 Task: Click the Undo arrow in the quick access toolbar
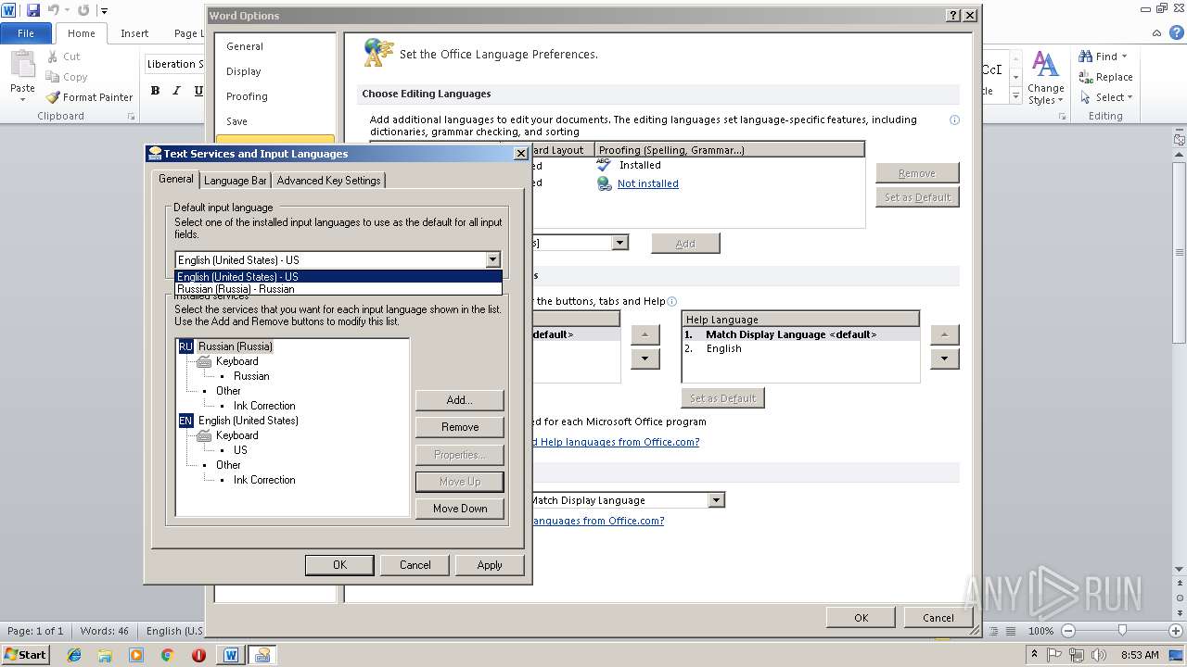tap(53, 10)
